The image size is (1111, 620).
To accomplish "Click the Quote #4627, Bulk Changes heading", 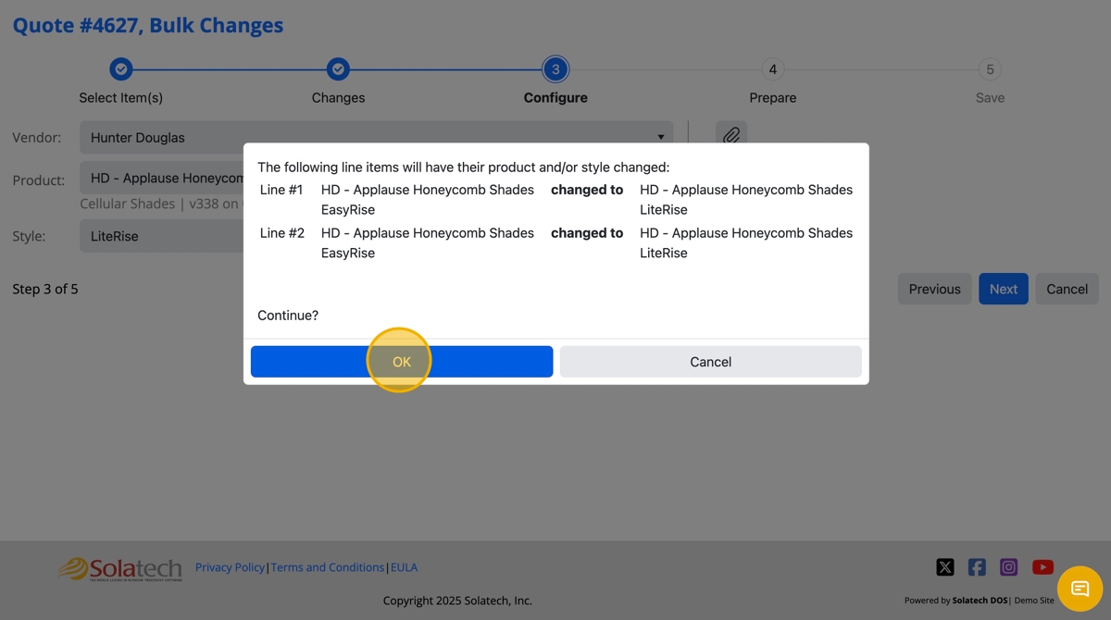I will pyautogui.click(x=148, y=25).
